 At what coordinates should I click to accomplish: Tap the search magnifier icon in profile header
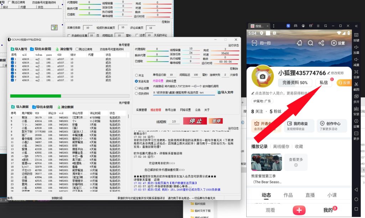(x=310, y=43)
